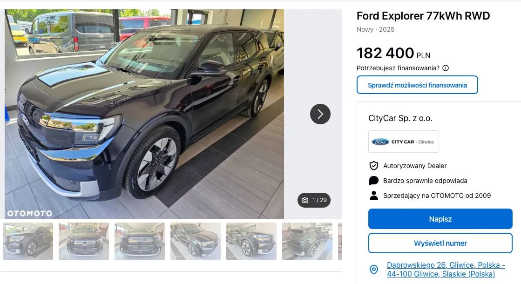Select the fifth gallery thumbnail
Screen dimensions: 521x284
[251, 242]
